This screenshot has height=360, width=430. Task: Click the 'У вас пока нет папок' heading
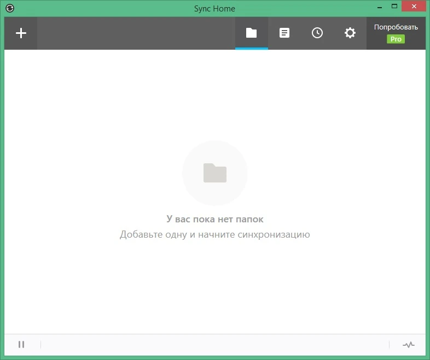[214, 219]
